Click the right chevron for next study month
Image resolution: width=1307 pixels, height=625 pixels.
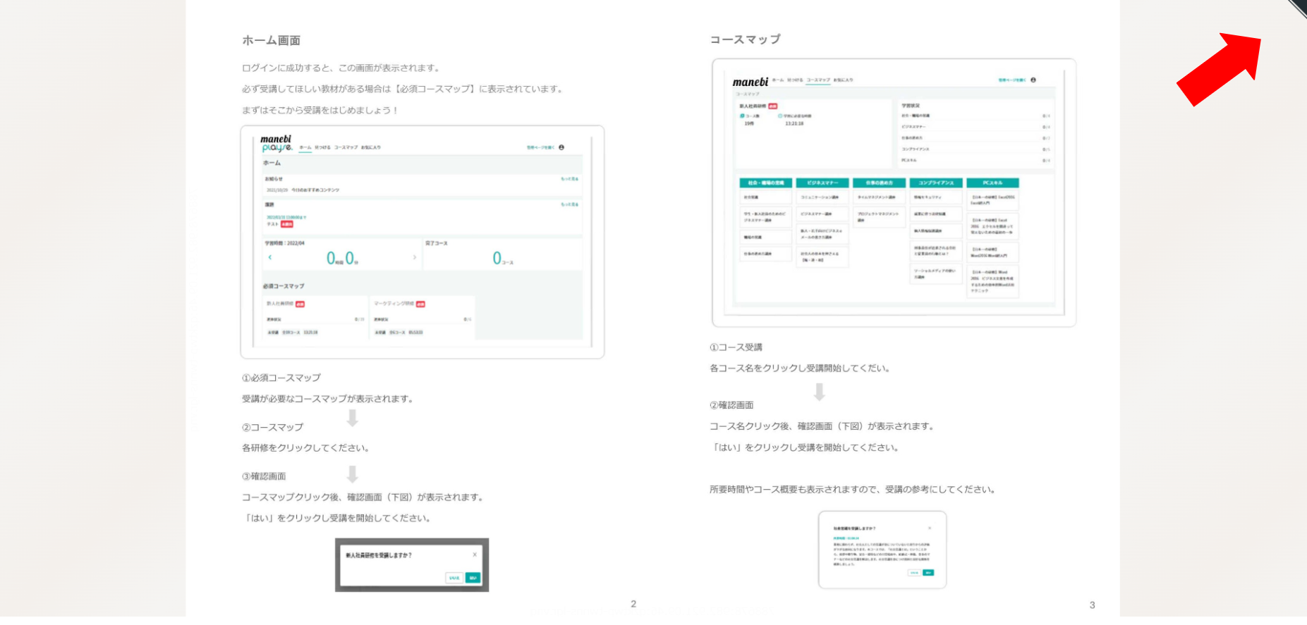414,258
